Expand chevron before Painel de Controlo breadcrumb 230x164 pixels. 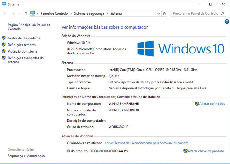[x=38, y=14]
